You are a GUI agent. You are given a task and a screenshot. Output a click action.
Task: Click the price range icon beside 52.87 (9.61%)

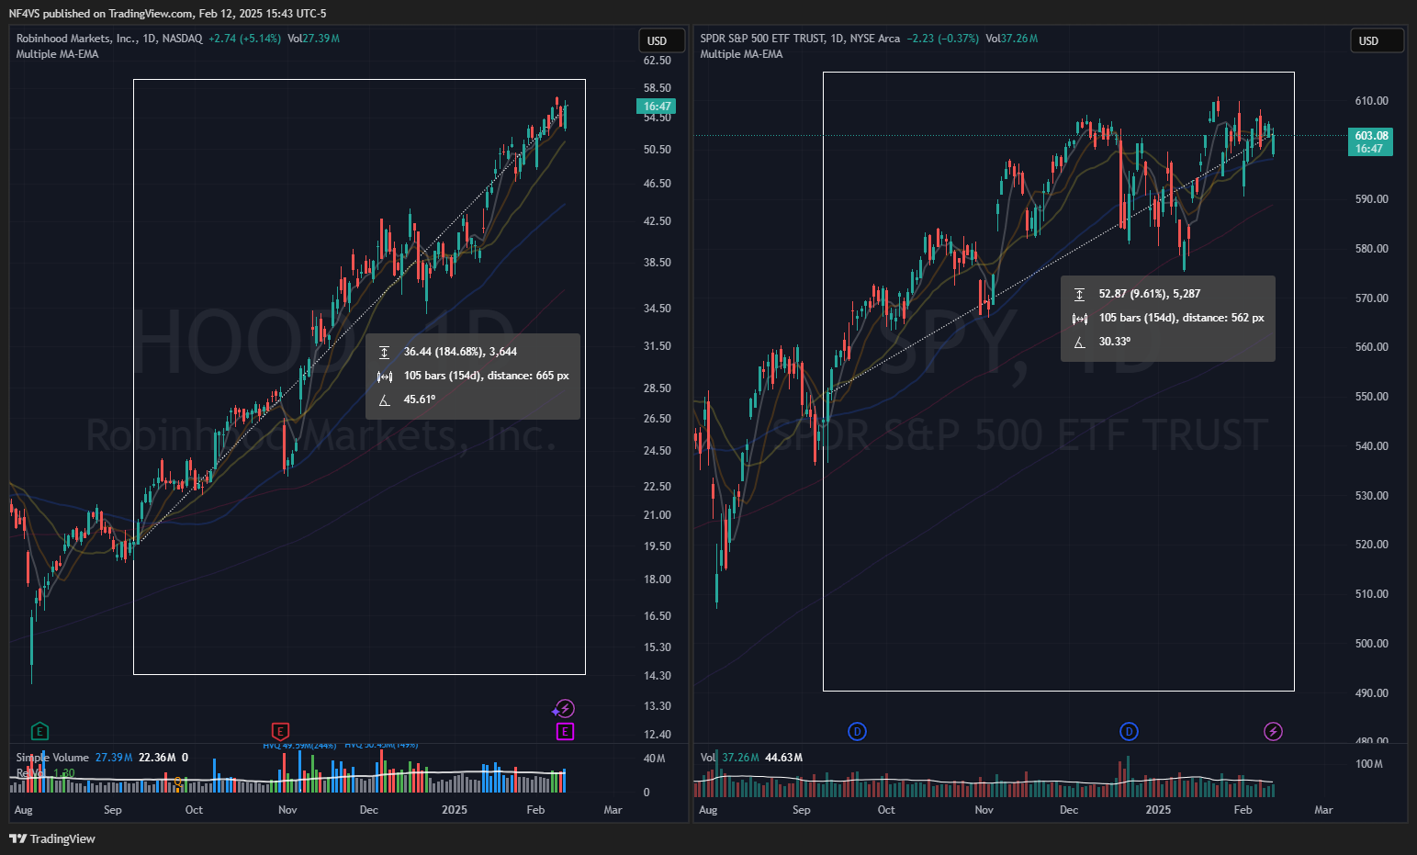(1080, 294)
